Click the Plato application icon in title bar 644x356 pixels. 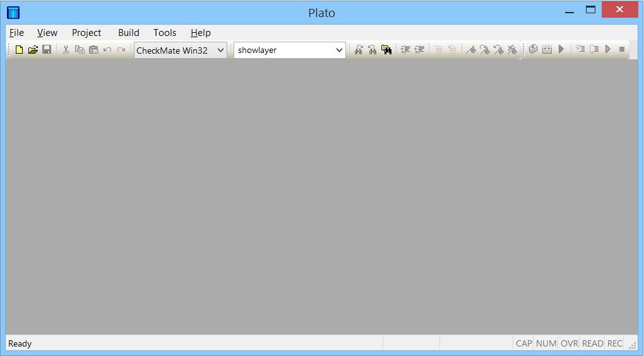point(13,12)
